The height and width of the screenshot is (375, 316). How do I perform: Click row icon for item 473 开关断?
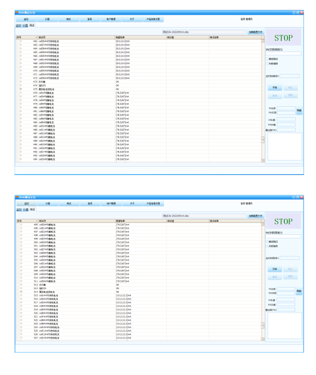pos(21,82)
